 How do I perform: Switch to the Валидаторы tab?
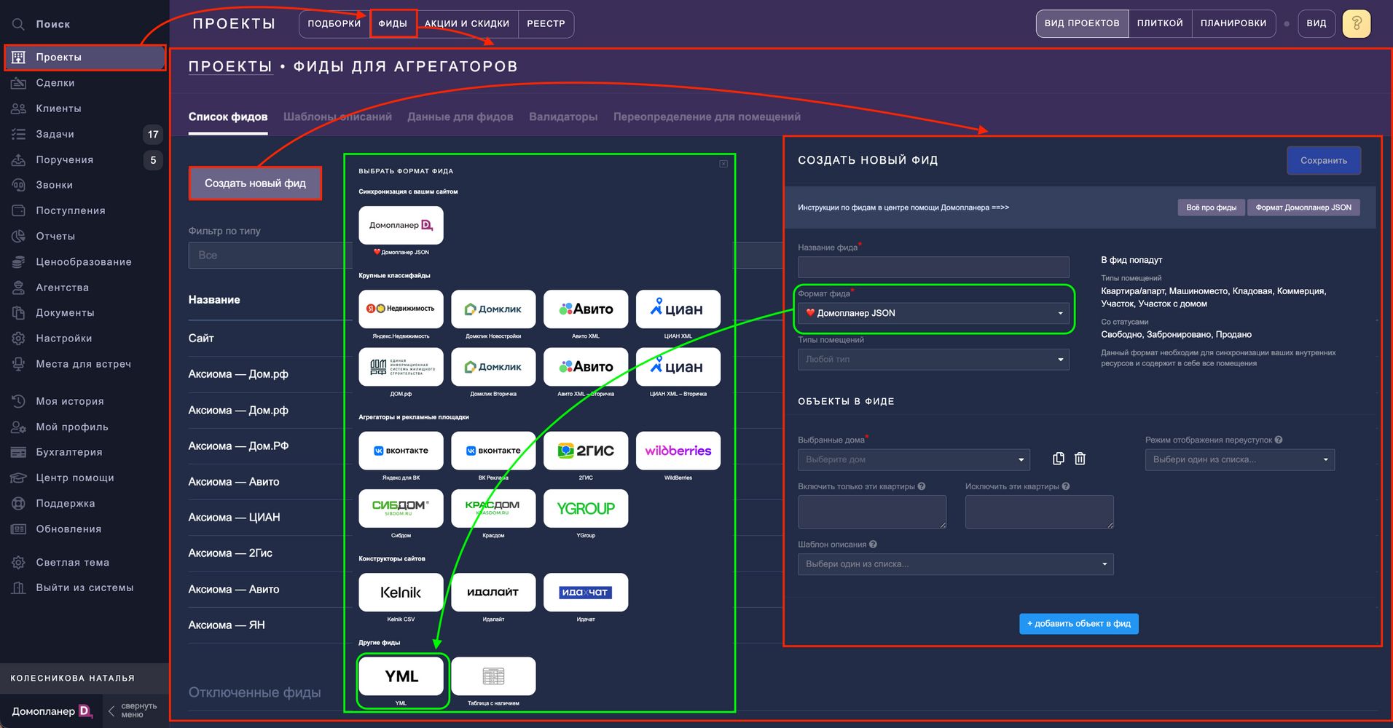pos(562,116)
